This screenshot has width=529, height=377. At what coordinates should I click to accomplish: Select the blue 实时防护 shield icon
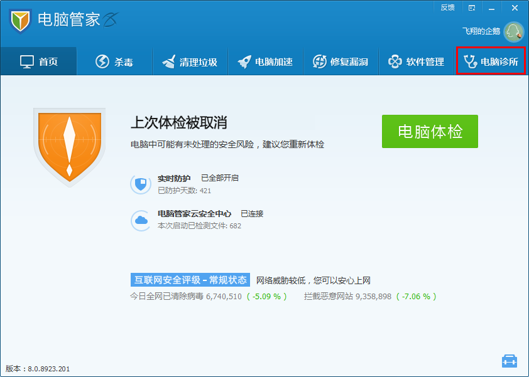(x=141, y=184)
